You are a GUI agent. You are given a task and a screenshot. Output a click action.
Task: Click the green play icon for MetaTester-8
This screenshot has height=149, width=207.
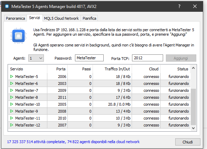pyautogui.click(x=12, y=97)
